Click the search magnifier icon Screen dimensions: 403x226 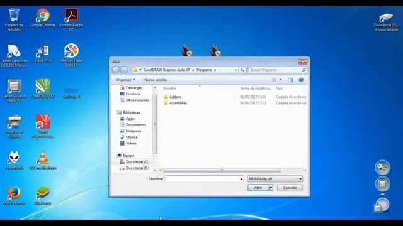coord(304,70)
